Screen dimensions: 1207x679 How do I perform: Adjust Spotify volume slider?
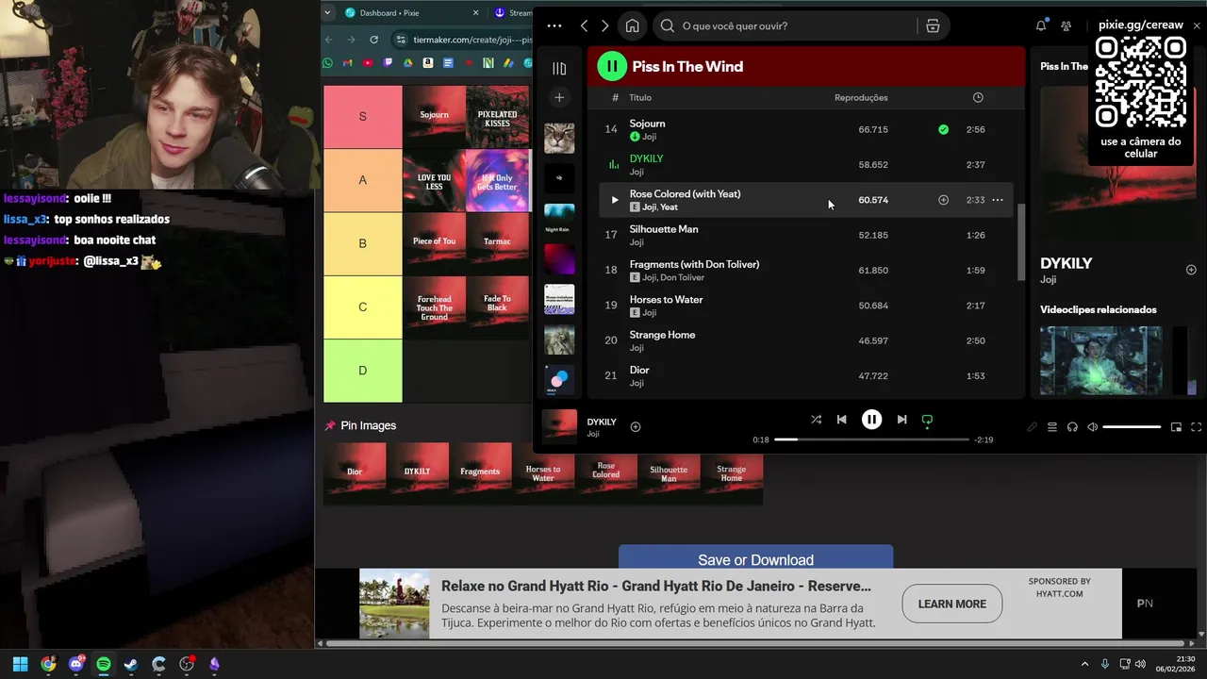(x=1132, y=427)
